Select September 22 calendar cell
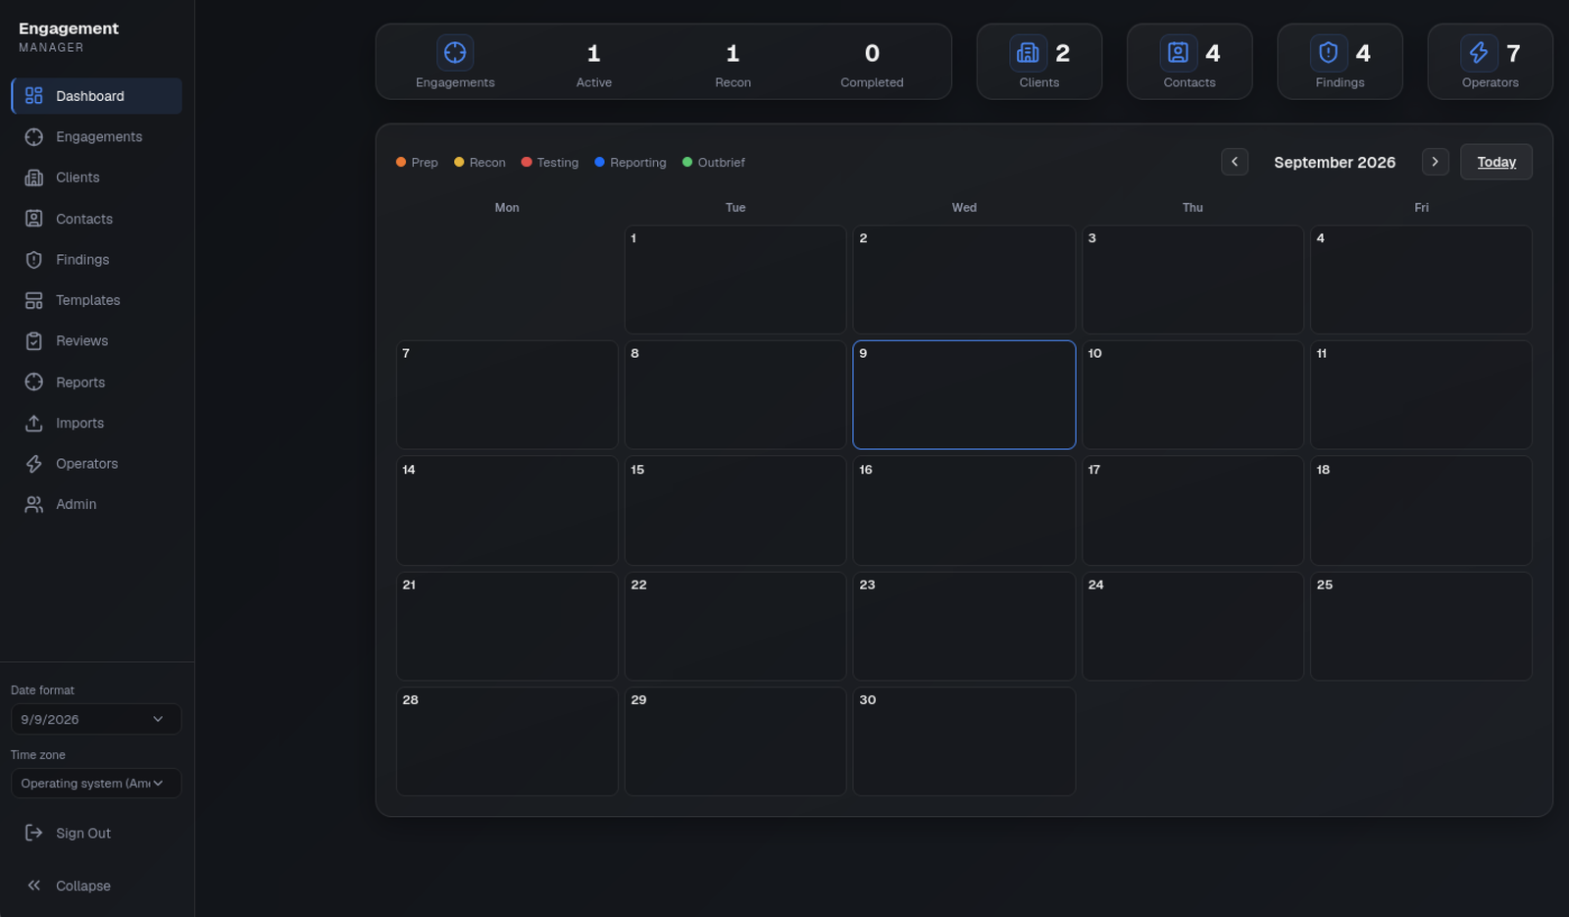1569x917 pixels. pos(735,626)
